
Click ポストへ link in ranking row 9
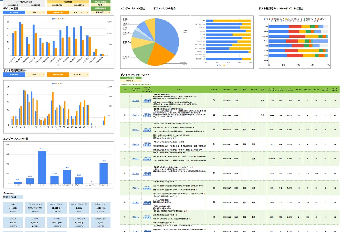coord(136,217)
